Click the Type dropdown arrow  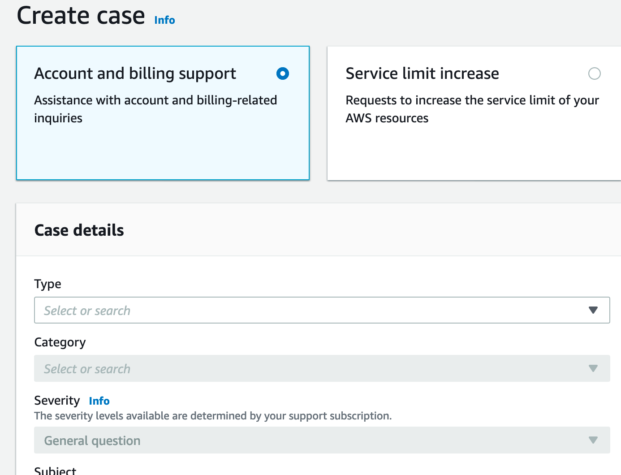[x=593, y=310]
